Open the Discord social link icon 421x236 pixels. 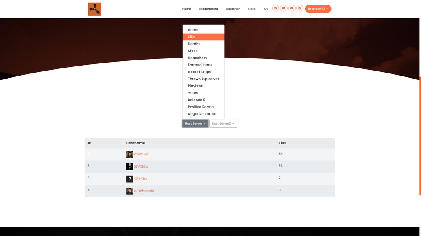click(283, 8)
